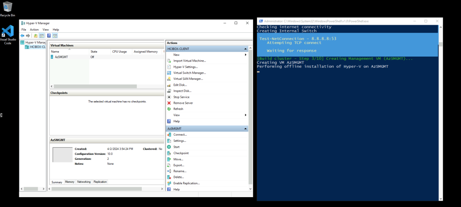Click the red Remove Server icon
The image size is (461, 207).
(x=169, y=103)
